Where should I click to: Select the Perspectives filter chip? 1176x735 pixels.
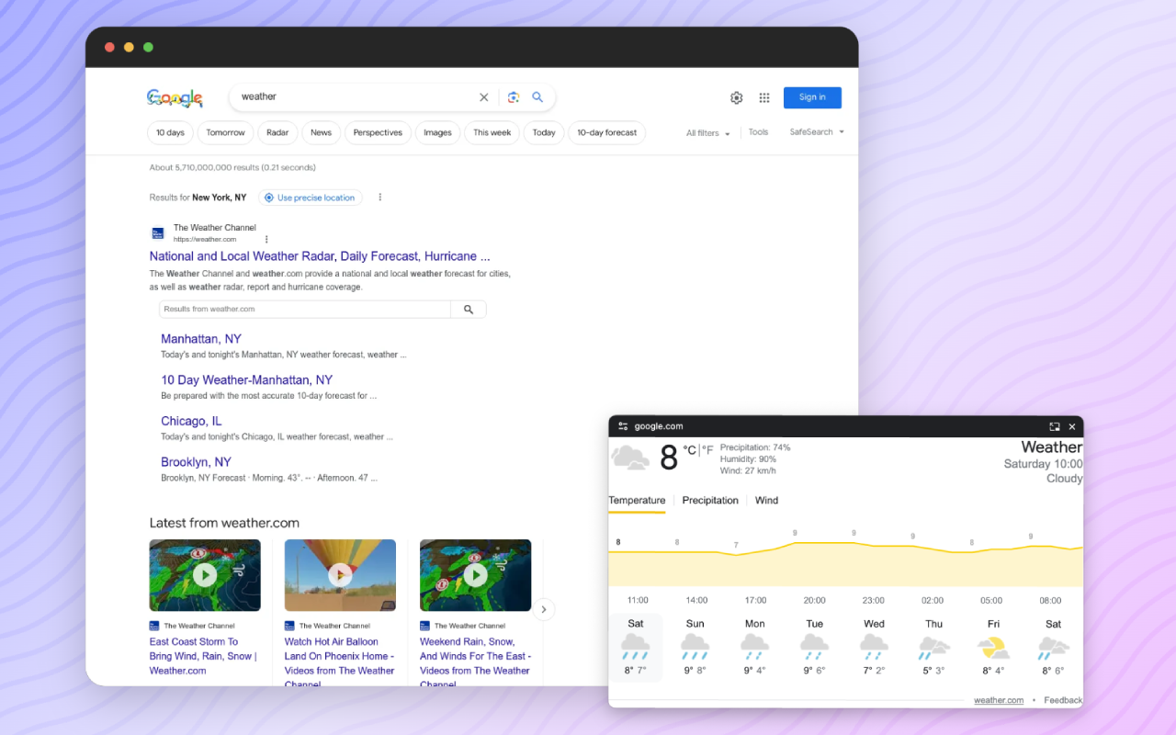pos(378,133)
